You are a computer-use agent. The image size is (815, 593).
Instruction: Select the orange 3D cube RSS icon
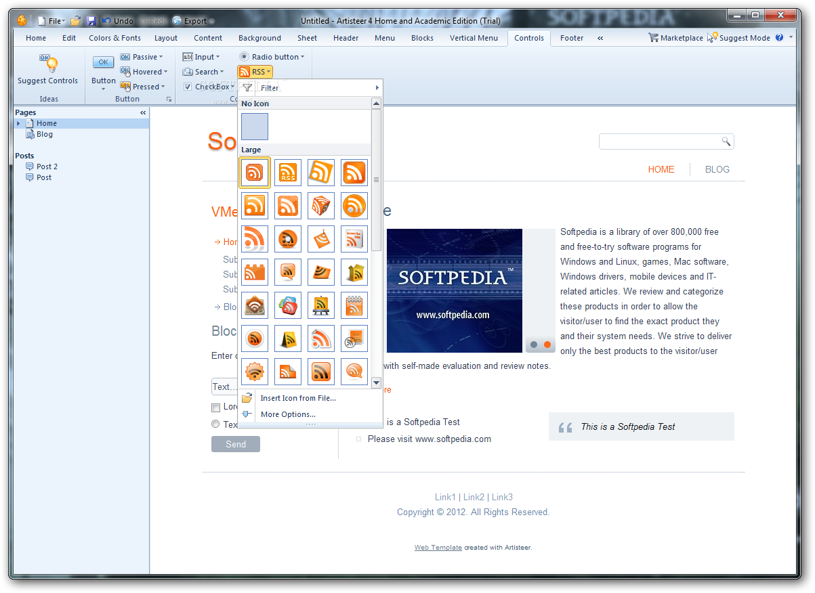click(321, 206)
